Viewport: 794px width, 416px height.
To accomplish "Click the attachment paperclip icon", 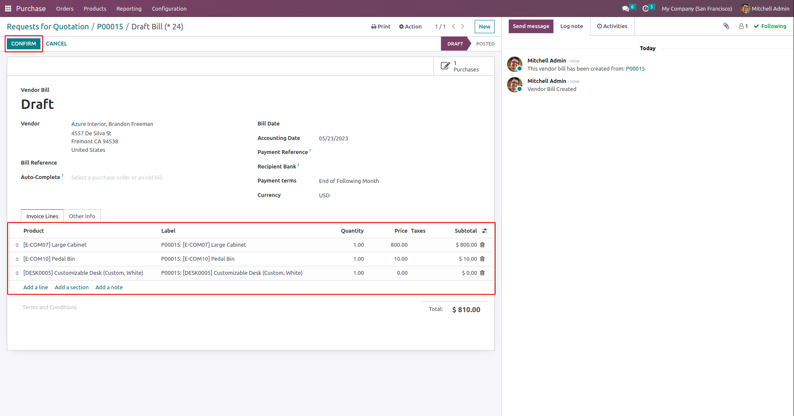I will (x=726, y=26).
